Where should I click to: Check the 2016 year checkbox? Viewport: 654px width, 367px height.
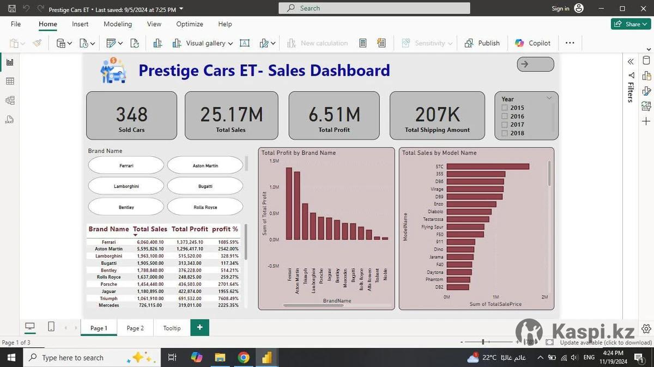click(x=505, y=117)
